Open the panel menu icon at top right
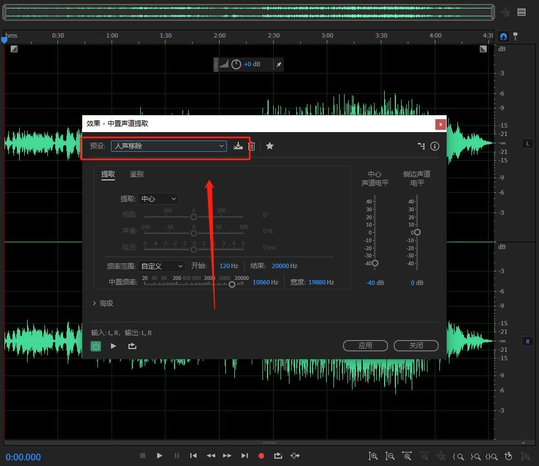 coord(522,12)
